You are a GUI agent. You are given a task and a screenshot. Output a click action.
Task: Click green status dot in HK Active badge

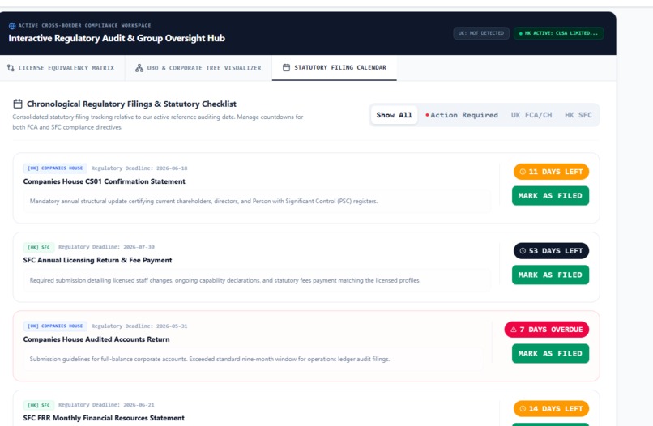point(521,33)
